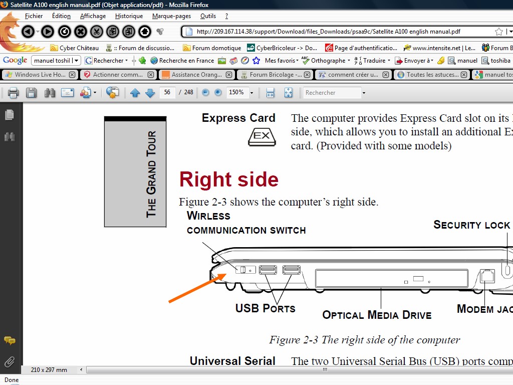Click the scissors Cut icon

97,32
